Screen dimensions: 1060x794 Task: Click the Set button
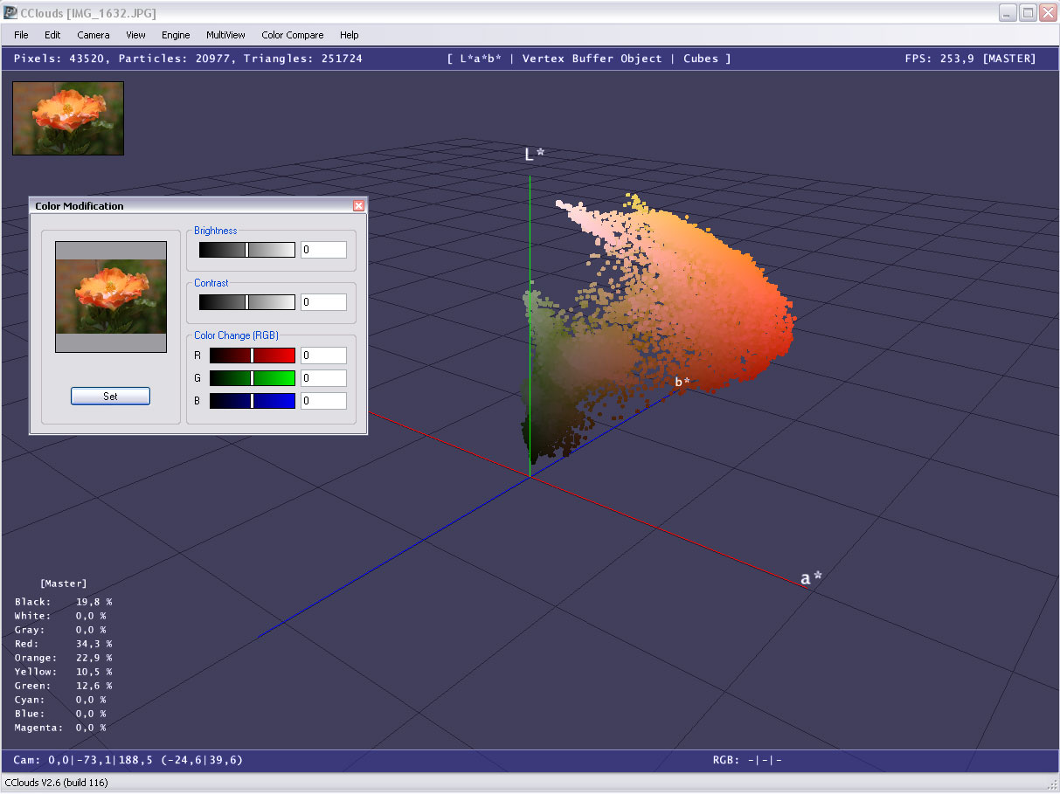[x=110, y=397]
